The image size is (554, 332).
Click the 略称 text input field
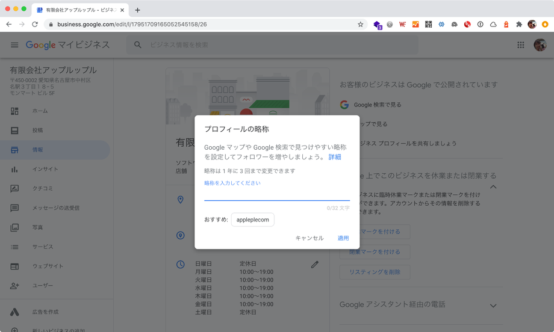[276, 194]
